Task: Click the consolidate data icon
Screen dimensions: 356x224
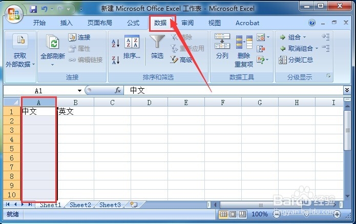Action: 261,49
